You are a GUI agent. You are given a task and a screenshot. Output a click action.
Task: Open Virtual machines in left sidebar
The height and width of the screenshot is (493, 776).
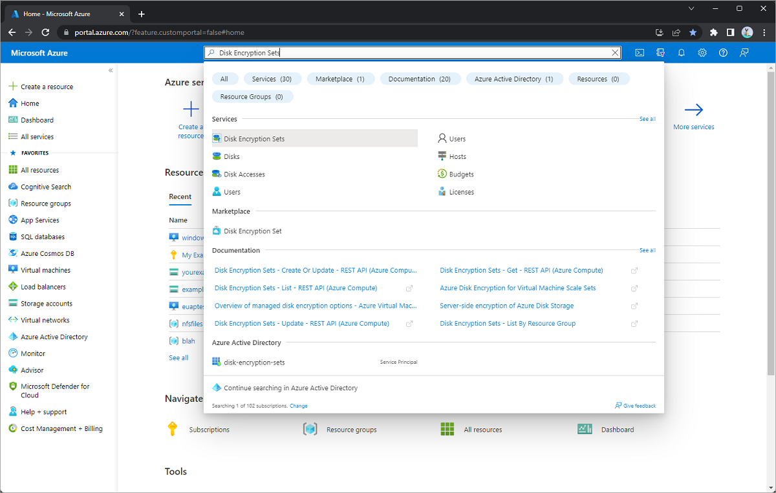click(45, 270)
